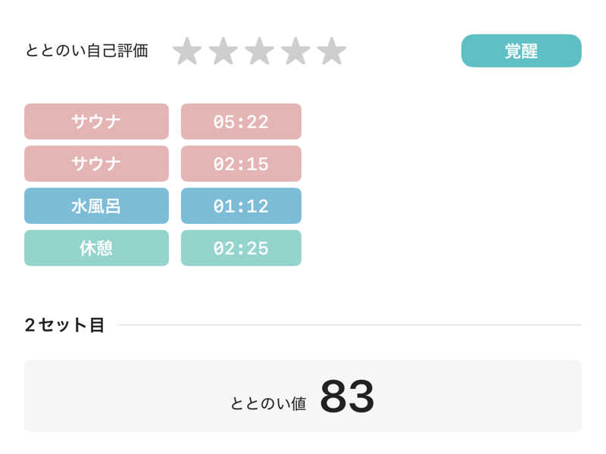Image resolution: width=606 pixels, height=454 pixels.
Task: Select the 水風呂 label
Action: point(96,206)
